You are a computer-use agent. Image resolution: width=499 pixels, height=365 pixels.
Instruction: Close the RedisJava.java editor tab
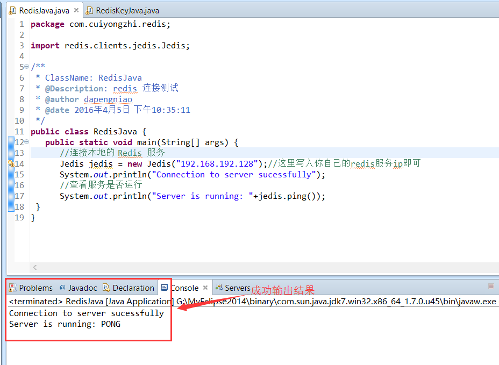(76, 10)
